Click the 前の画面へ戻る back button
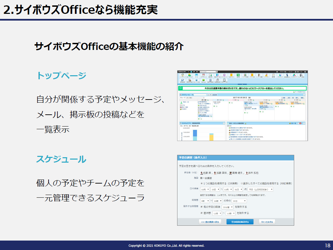Viewport: 333px width, 250px height. 210,222
